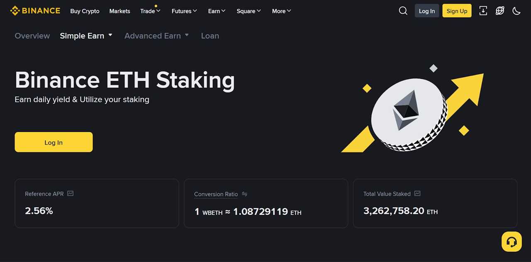Open the customer support chat bubble

(511, 241)
